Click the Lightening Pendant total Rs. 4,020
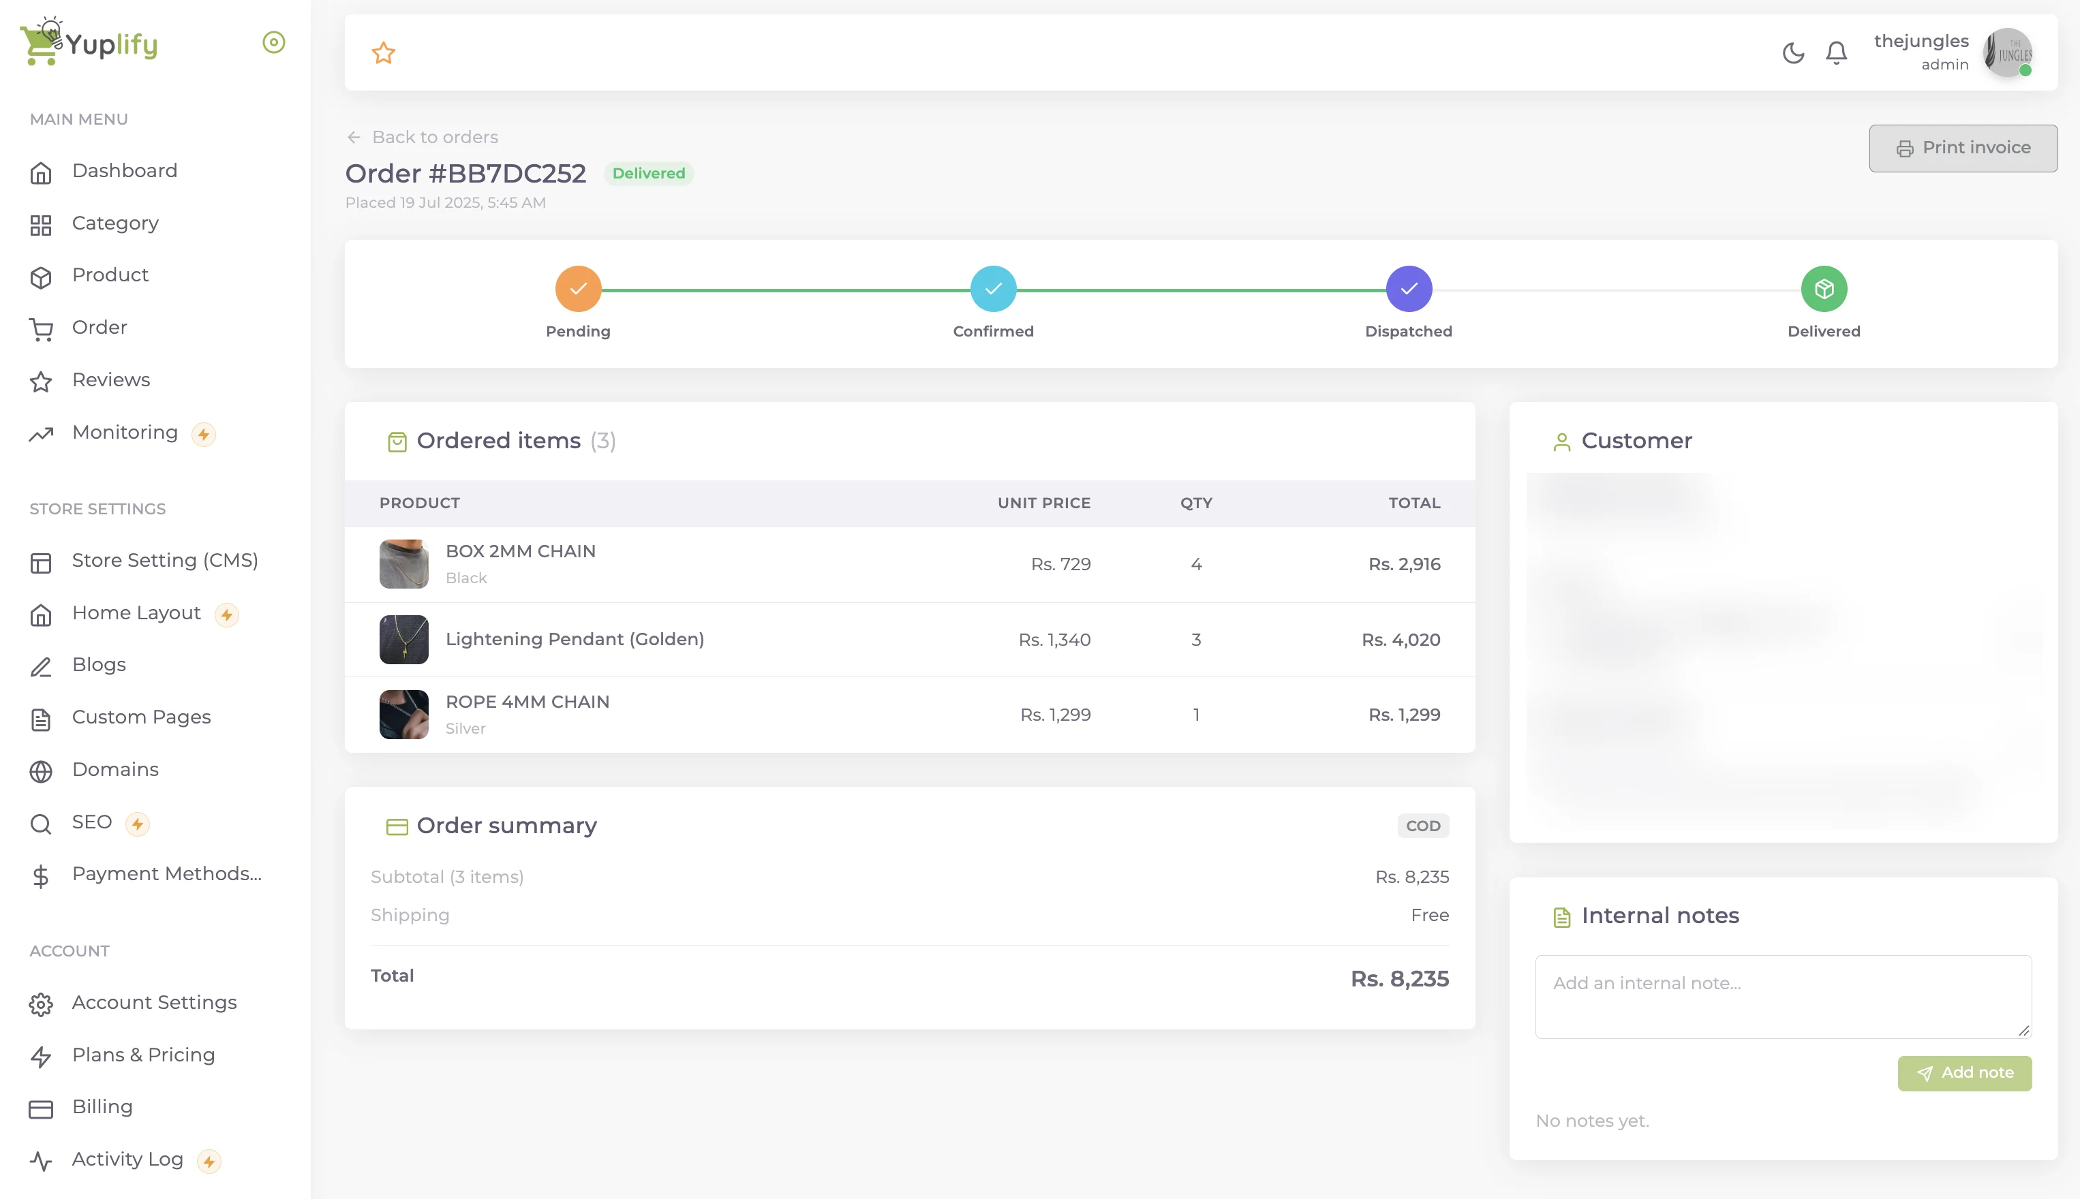2080x1199 pixels. point(1401,640)
